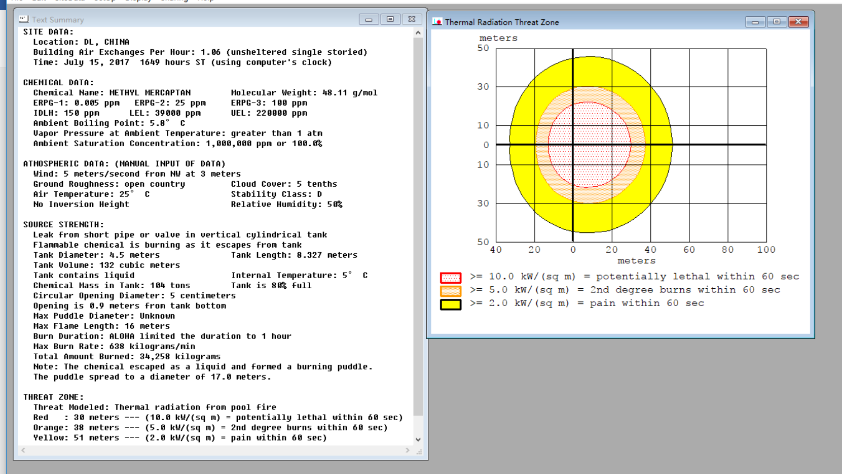Click the 'ERPG-2: 25 ppm' value

[170, 103]
